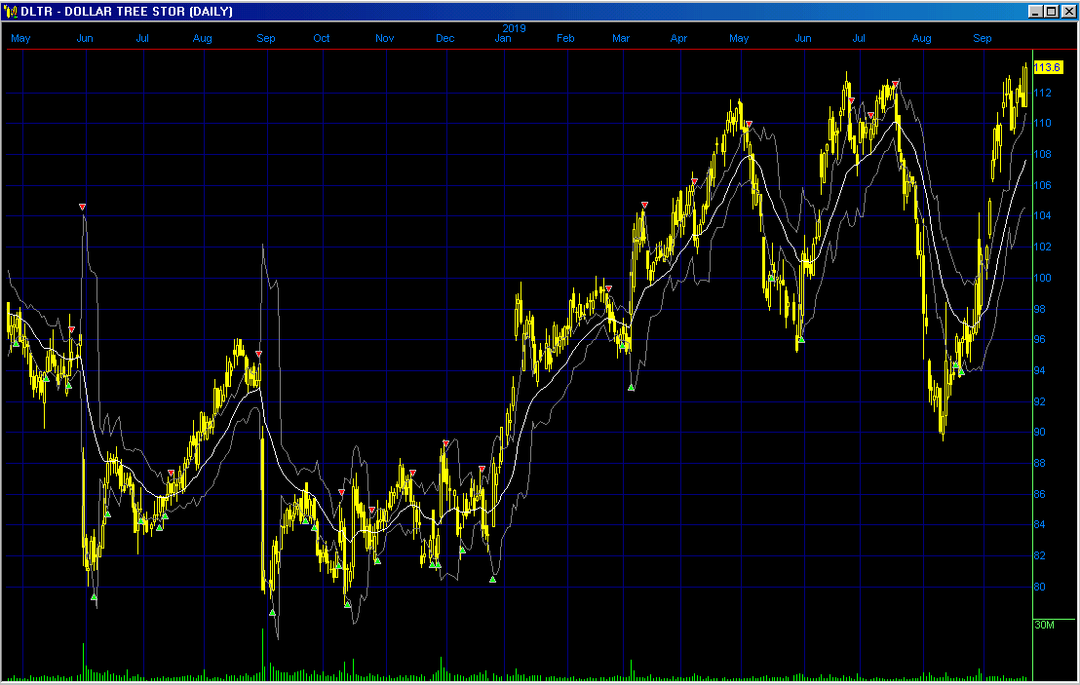
Task: Click the DLTR chart window icon in title bar
Action: (x=11, y=11)
